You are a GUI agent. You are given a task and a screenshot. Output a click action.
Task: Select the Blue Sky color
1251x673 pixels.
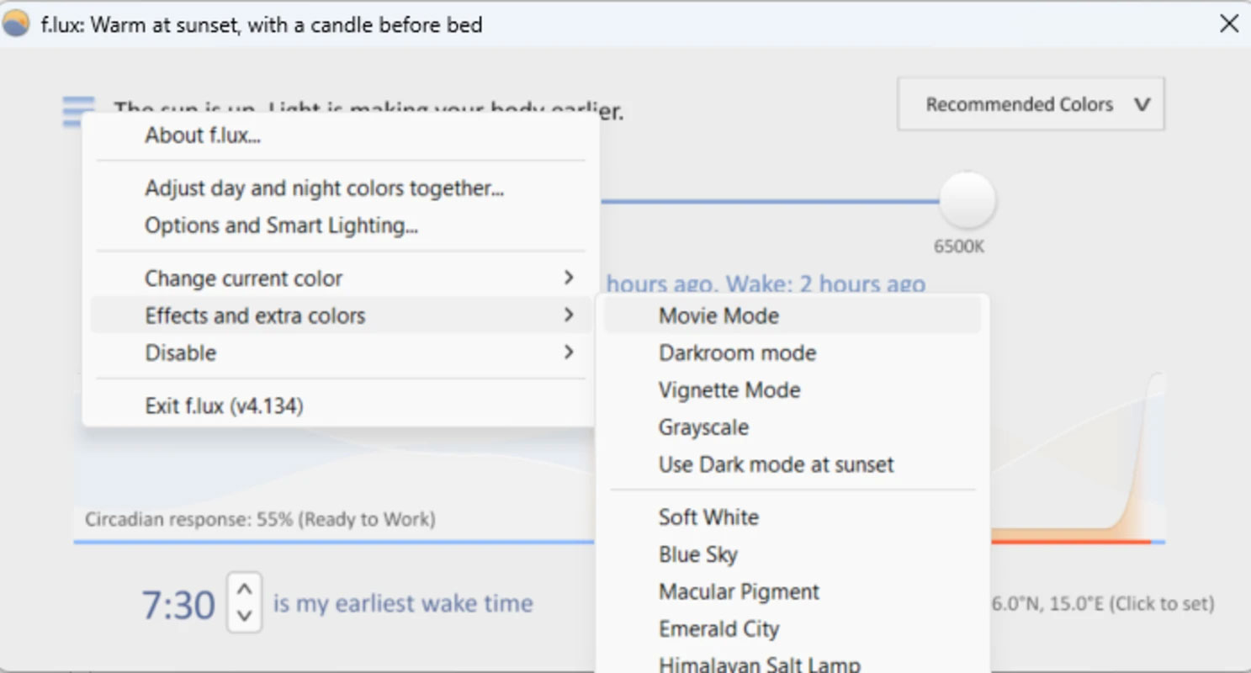point(792,554)
